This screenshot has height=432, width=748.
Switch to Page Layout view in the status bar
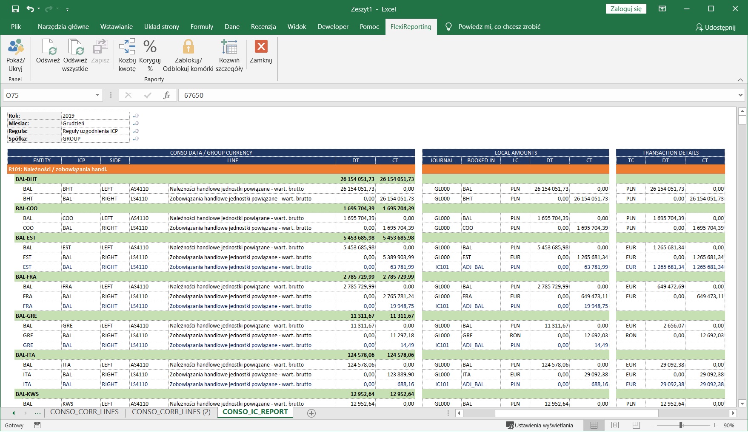(615, 425)
